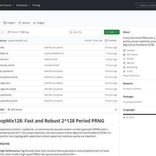
Task: Click the latest commit message Update README.md
Action: click(17, 41)
